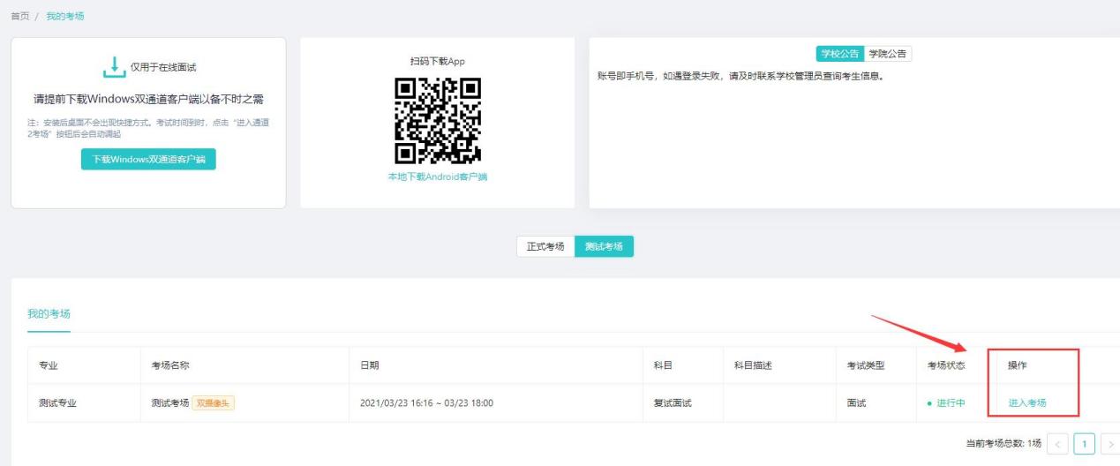The image size is (1120, 466).
Task: Open the 本地下载Android客户端 link
Action: click(438, 177)
